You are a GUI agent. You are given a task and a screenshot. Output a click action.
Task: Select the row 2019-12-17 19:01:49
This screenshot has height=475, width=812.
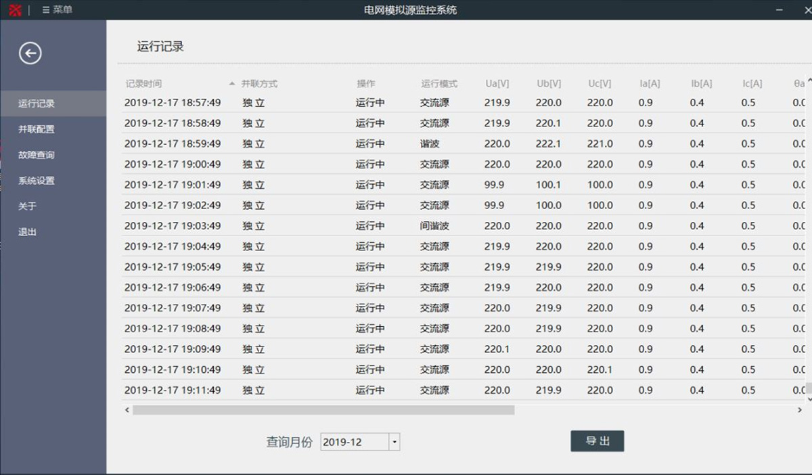[464, 185]
